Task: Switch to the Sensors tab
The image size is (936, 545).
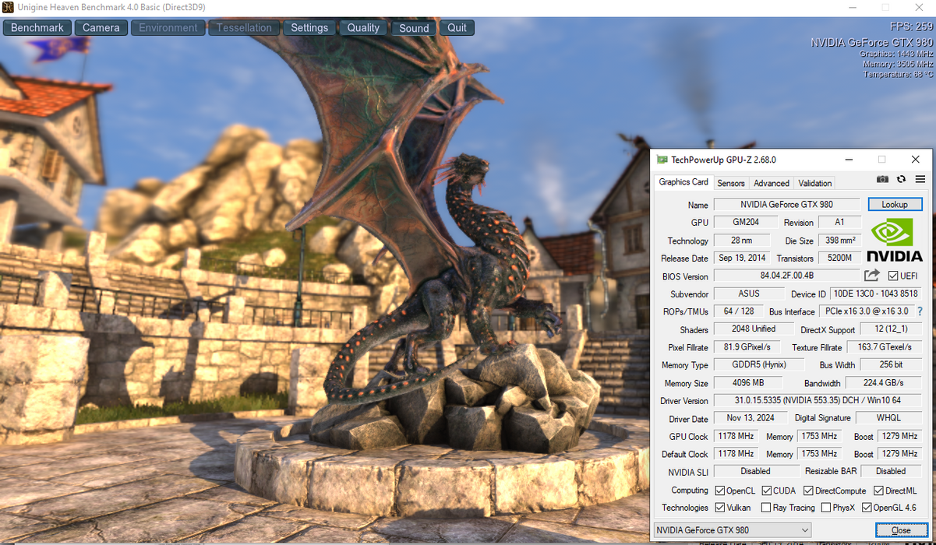Action: [730, 183]
